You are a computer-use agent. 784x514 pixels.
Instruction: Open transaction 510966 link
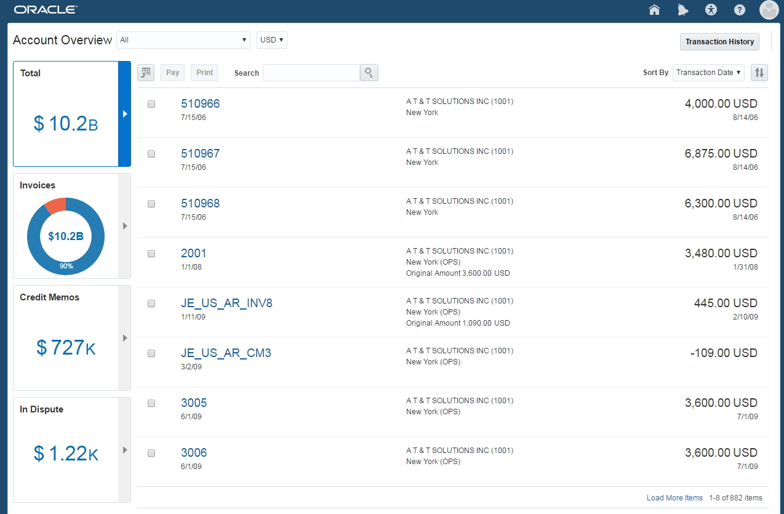pyautogui.click(x=200, y=103)
